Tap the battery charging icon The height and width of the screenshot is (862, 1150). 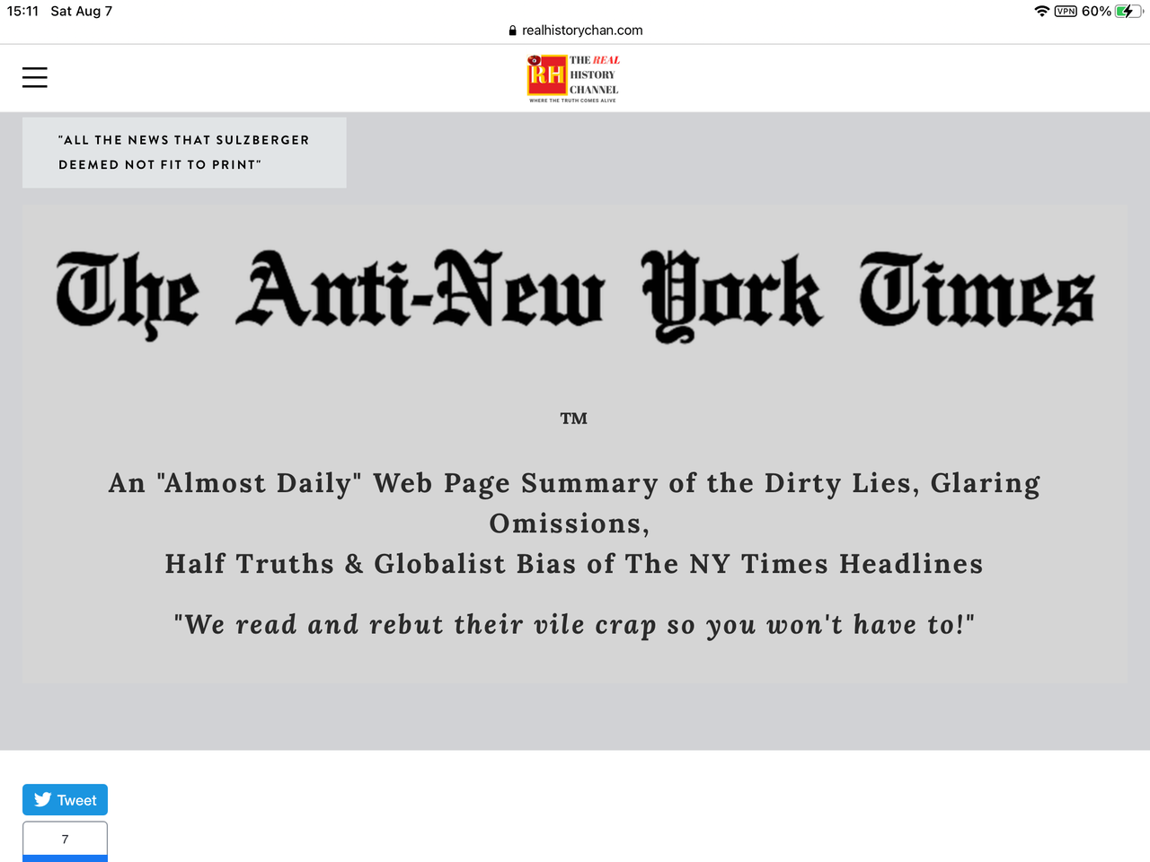(x=1128, y=11)
